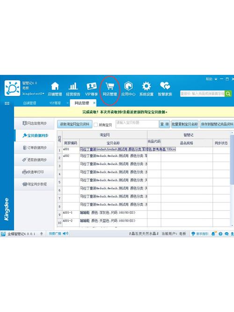Click the 同步状态 column header

221,143
